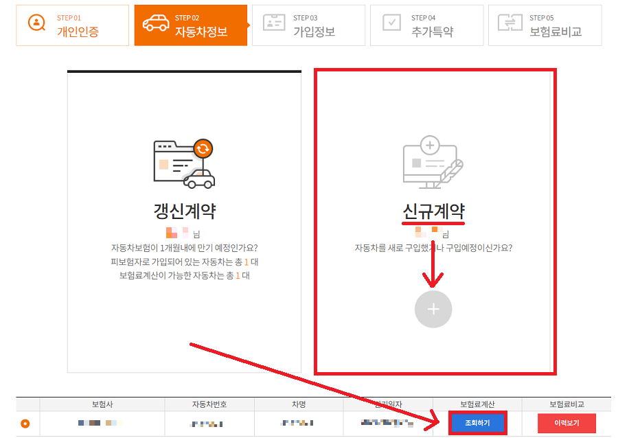Image resolution: width=618 pixels, height=438 pixels.
Task: Click the 개인인증 magnifier person icon
Action: coord(36,23)
